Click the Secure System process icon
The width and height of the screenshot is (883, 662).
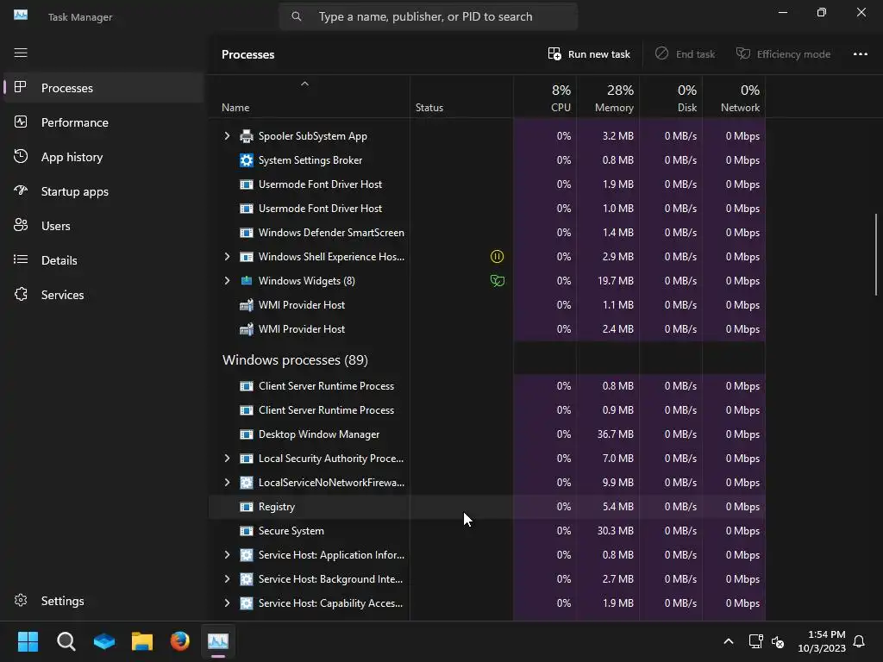coord(246,531)
